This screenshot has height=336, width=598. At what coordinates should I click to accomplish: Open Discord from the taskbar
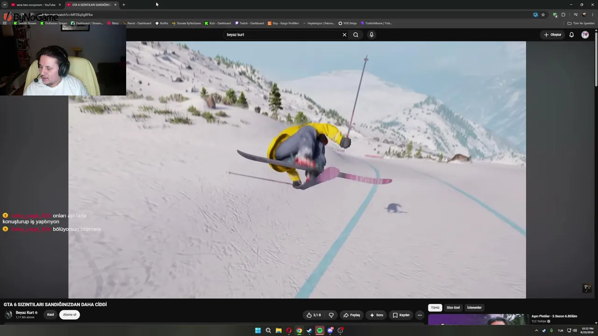tap(330, 330)
